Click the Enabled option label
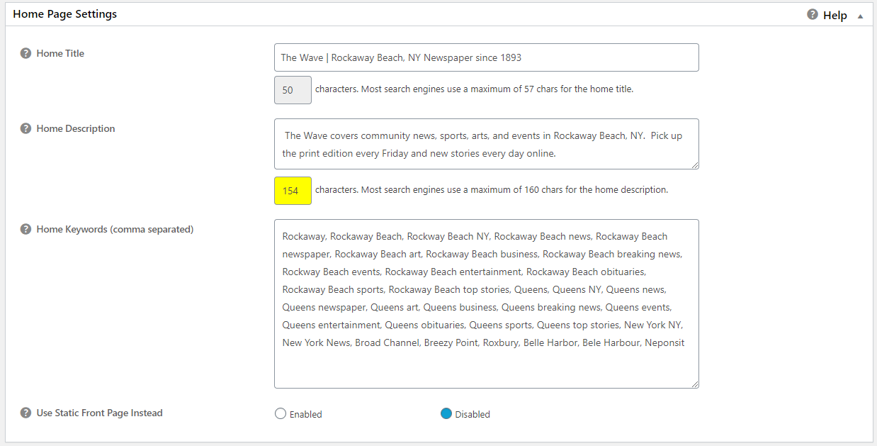877x446 pixels. [x=305, y=414]
